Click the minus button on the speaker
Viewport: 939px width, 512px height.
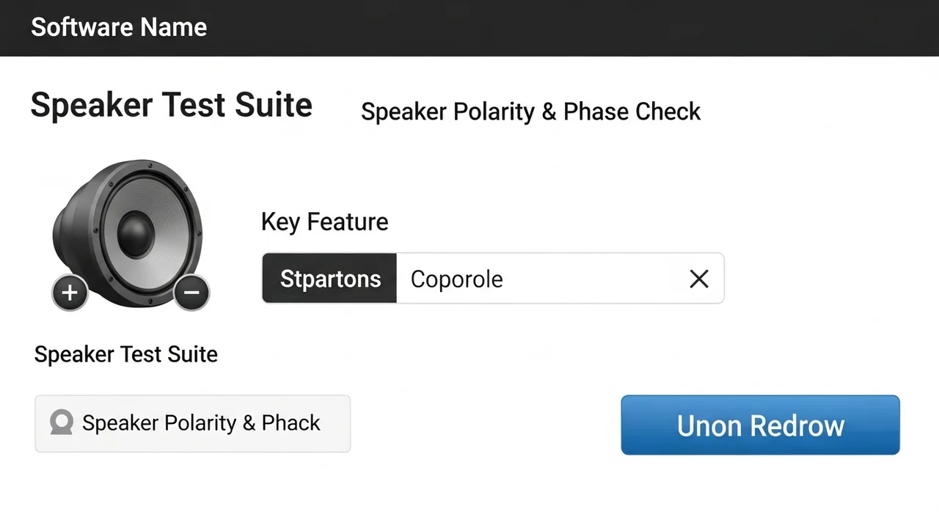(x=191, y=293)
